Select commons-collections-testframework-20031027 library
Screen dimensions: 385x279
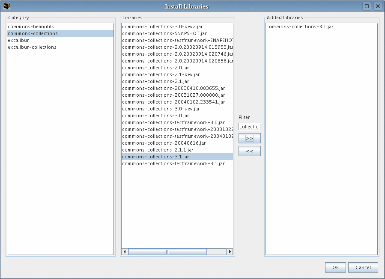point(177,129)
